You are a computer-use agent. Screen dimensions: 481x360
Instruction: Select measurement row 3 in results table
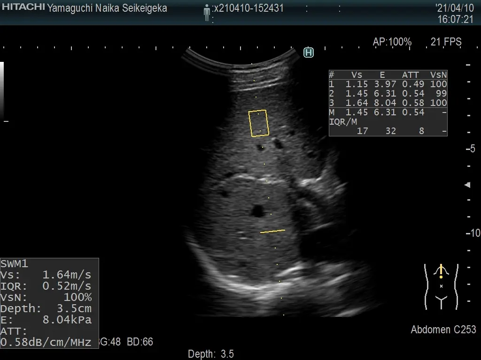tap(388, 103)
